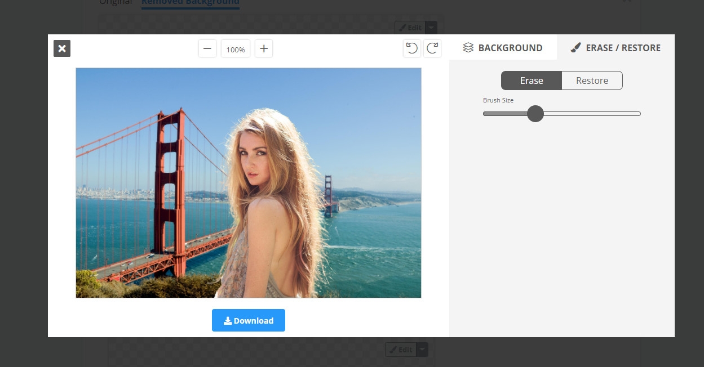The width and height of the screenshot is (704, 367).
Task: Enable Erase brush mode
Action: (531, 80)
